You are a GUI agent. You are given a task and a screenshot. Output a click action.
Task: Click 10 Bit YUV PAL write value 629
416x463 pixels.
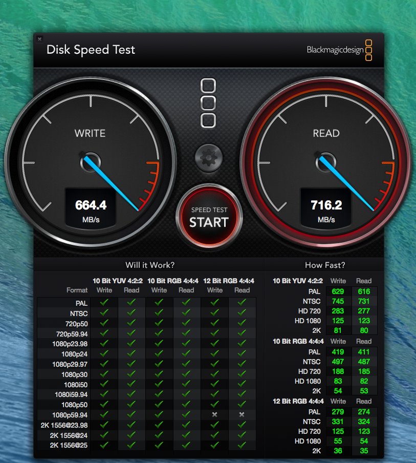coord(338,291)
